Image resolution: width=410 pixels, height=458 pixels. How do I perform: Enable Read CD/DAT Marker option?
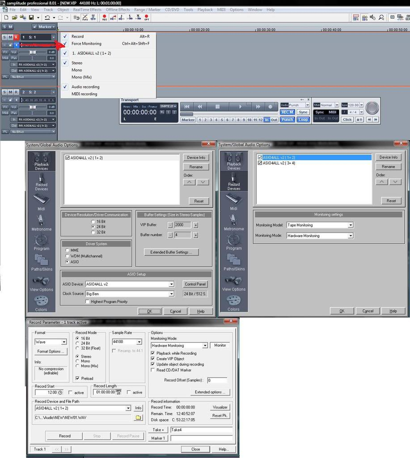[x=153, y=370]
